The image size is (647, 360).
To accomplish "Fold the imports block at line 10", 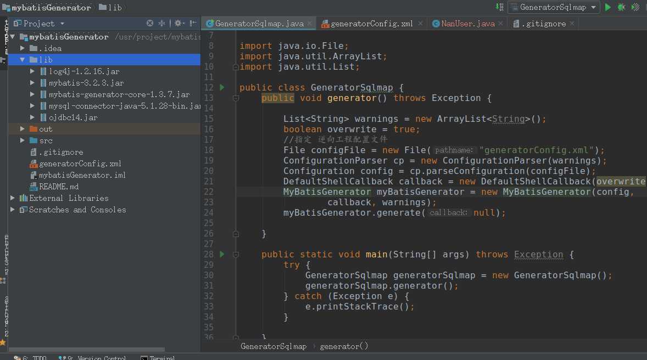I will pyautogui.click(x=236, y=67).
